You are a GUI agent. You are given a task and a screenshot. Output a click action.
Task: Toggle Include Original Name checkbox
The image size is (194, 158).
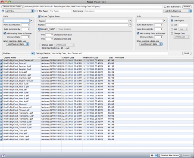[x=39, y=16]
